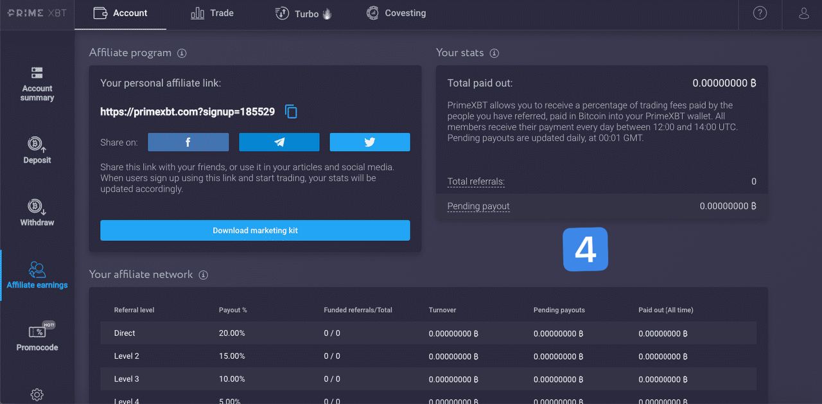Copy the personal affiliate link
822x404 pixels.
[291, 112]
